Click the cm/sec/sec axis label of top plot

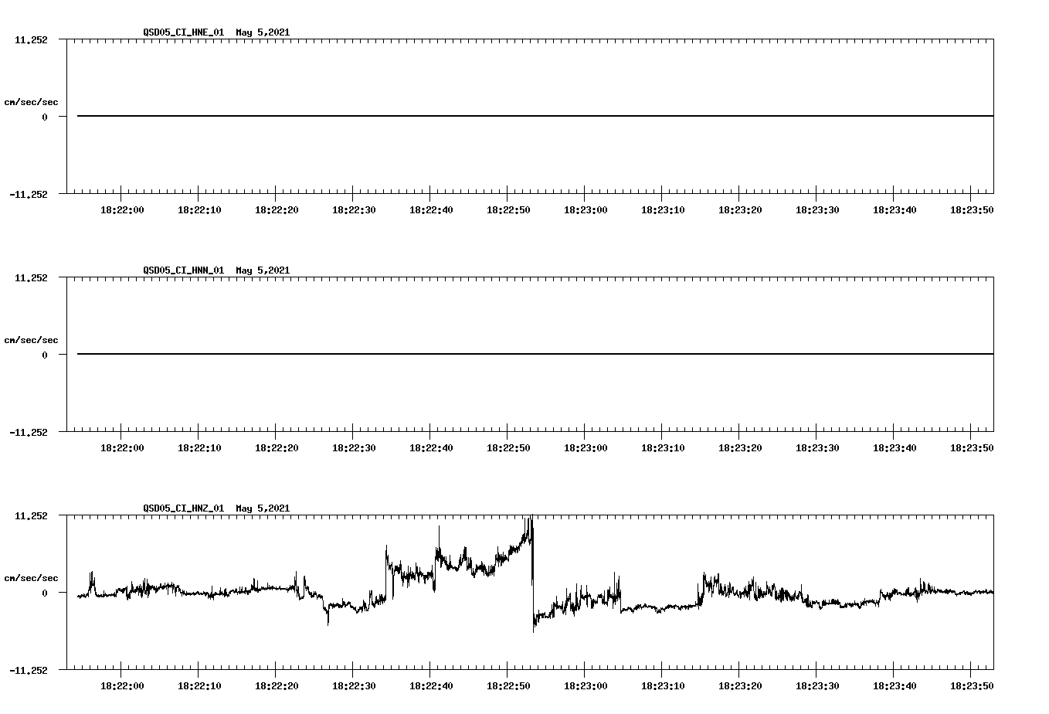point(31,100)
